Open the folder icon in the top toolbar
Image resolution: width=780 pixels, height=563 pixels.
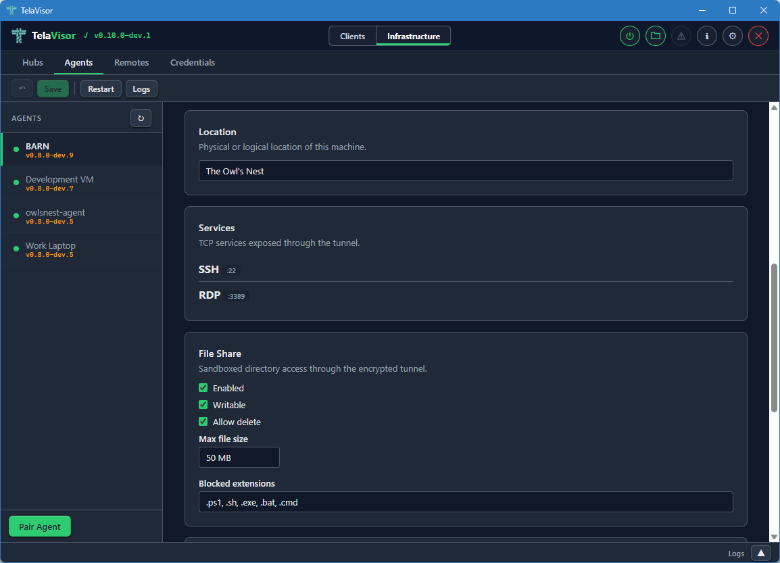pos(655,36)
